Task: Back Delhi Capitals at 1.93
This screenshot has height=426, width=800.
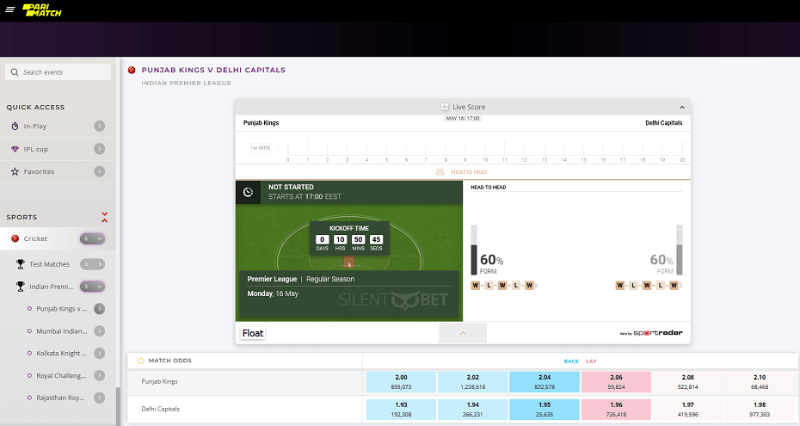Action: click(401, 409)
